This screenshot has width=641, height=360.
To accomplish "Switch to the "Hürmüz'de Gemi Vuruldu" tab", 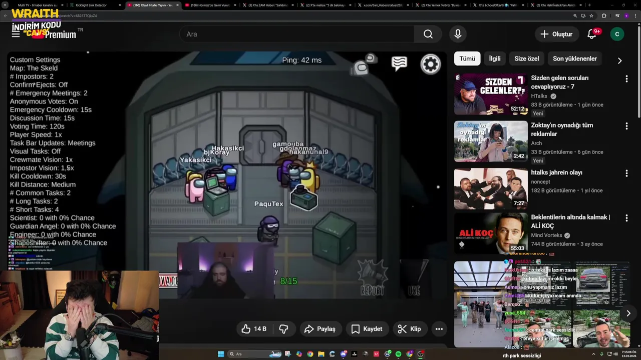I will pos(210,5).
